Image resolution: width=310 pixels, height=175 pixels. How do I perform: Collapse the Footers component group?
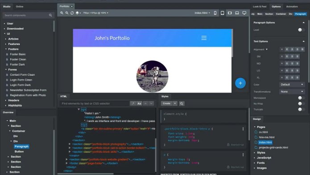point(6,49)
